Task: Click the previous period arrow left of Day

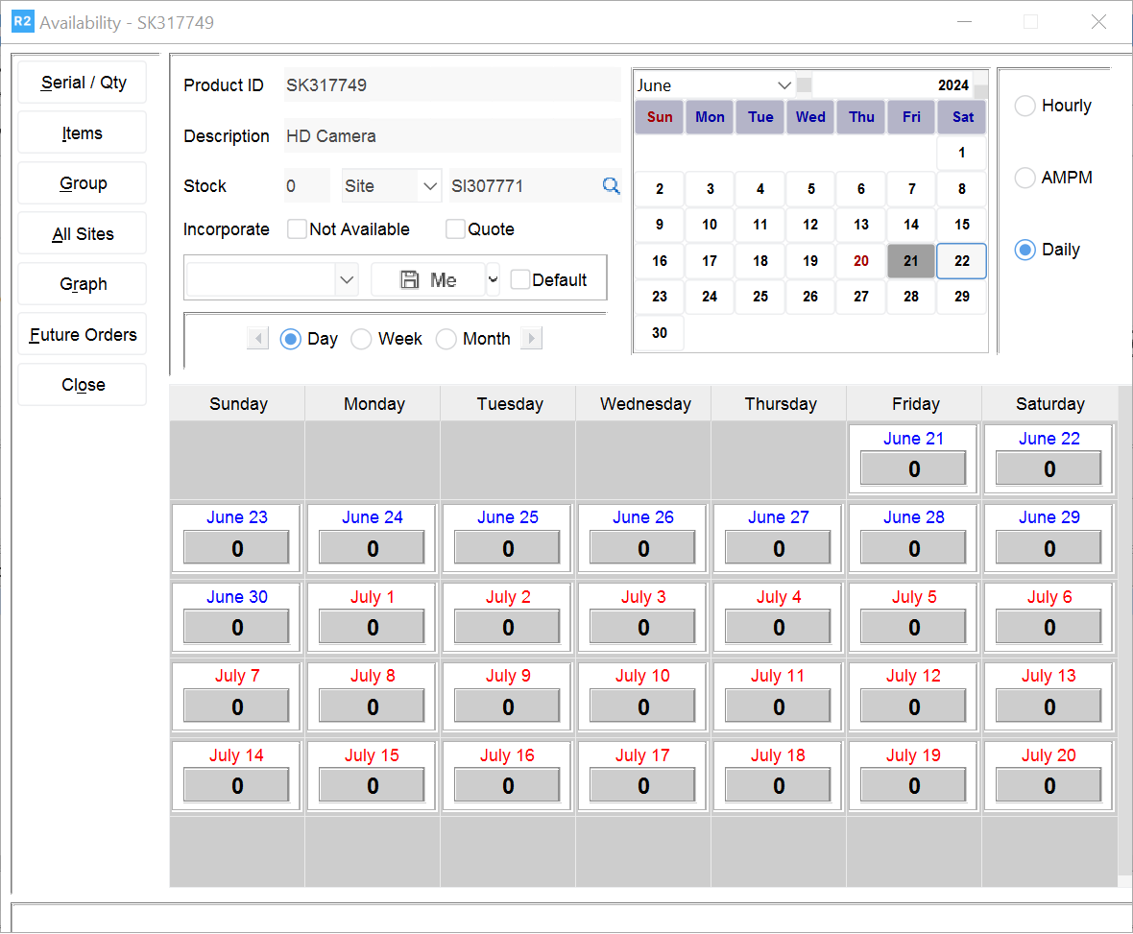Action: pyautogui.click(x=257, y=339)
